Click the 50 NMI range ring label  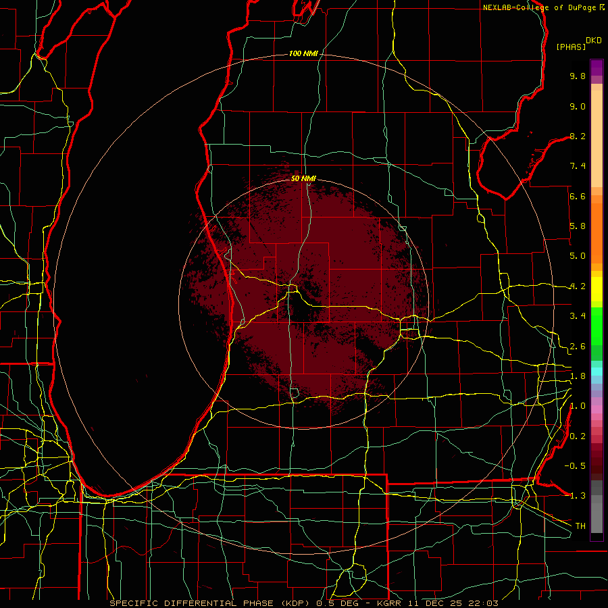tap(303, 178)
